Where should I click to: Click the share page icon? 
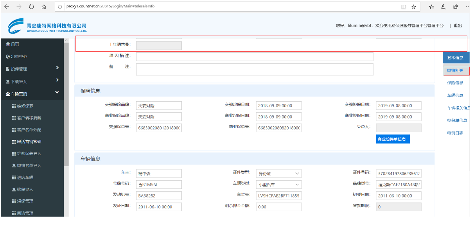(x=456, y=7)
